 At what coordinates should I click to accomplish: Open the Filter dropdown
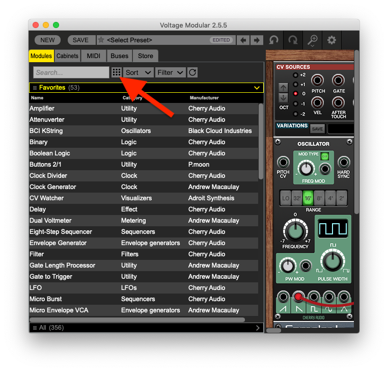(x=170, y=72)
